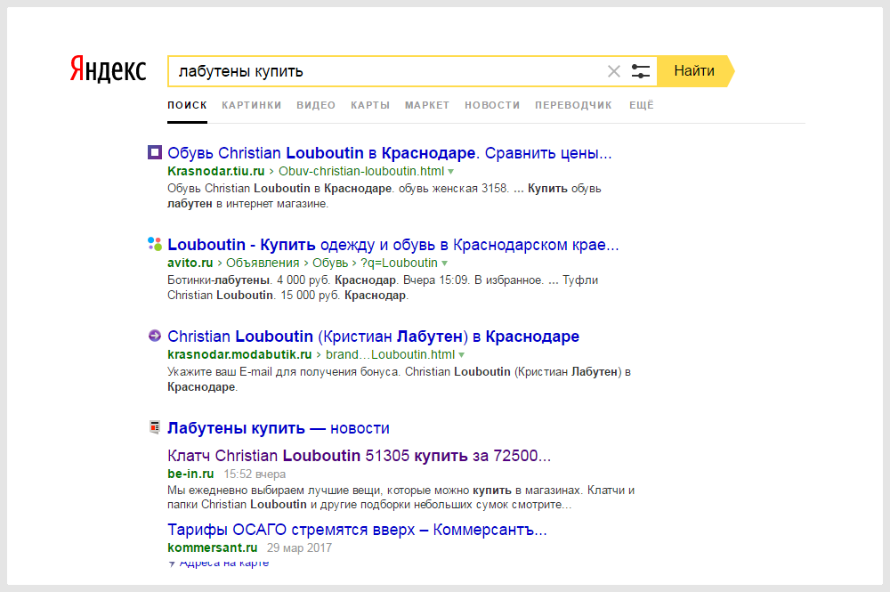Open the kommersant.ru source link
Screen dimensions: 890x592
[x=213, y=547]
